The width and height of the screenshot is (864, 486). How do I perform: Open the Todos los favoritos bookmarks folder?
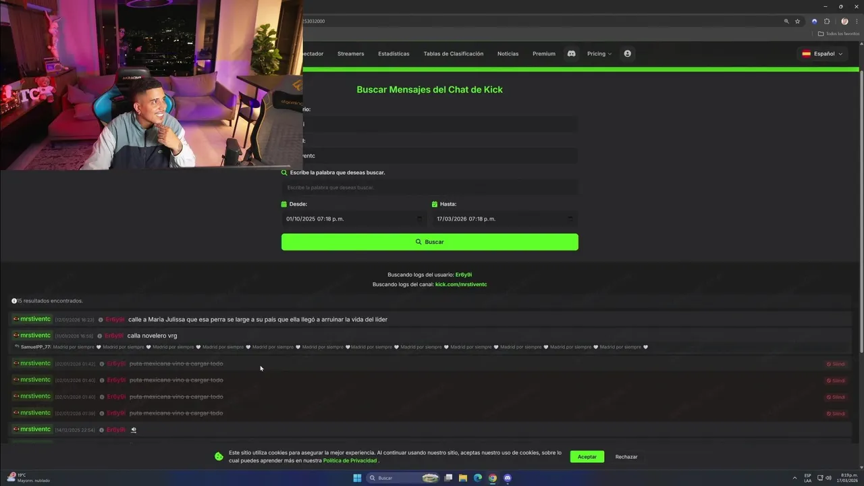838,34
